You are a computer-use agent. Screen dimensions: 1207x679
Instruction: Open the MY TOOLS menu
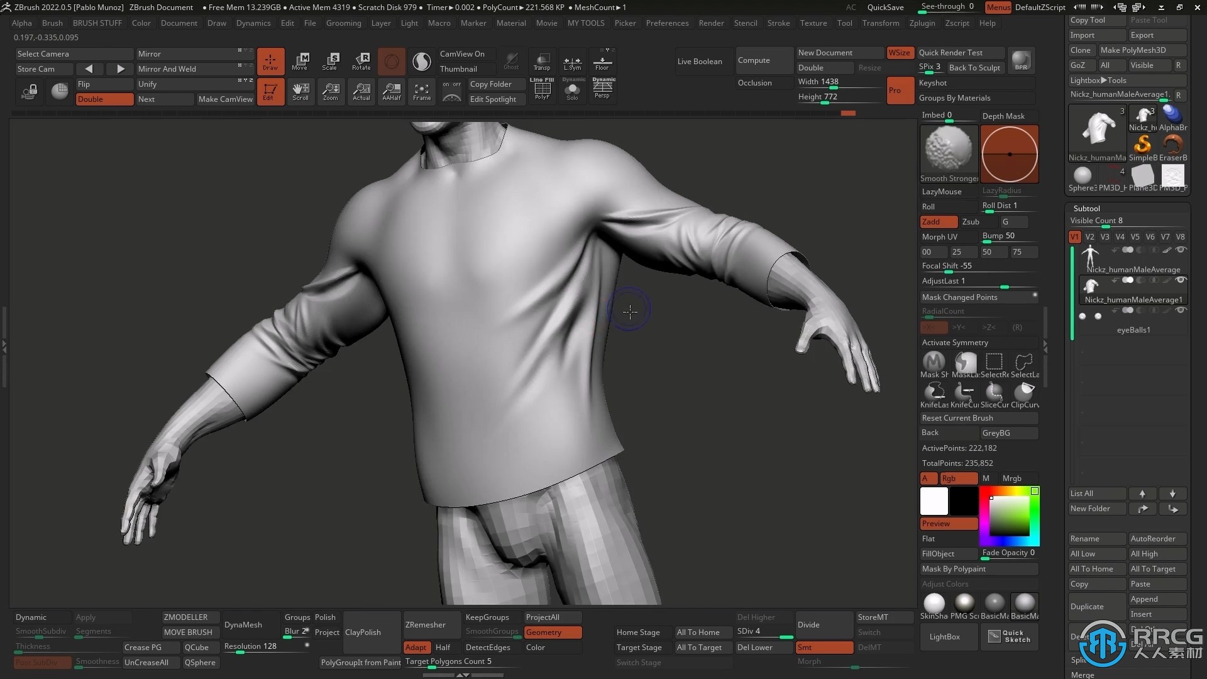586,23
